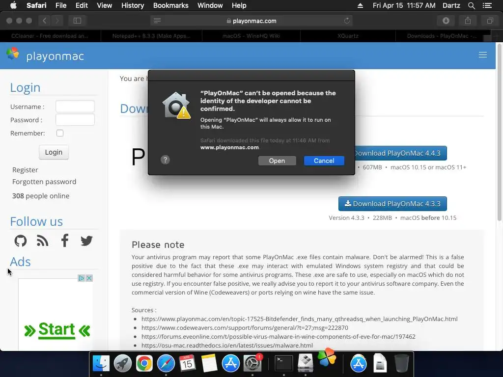Click Cancel in the Gatekeeper dialog

(x=324, y=161)
